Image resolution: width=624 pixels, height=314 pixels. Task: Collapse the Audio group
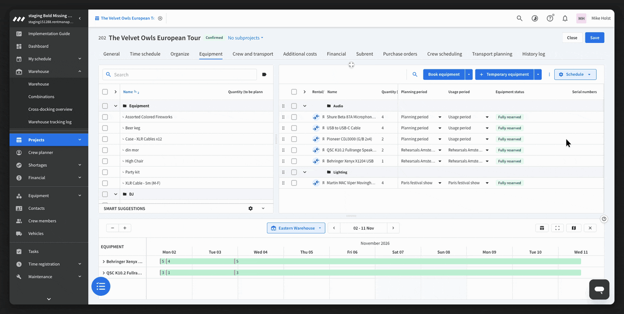pos(305,106)
